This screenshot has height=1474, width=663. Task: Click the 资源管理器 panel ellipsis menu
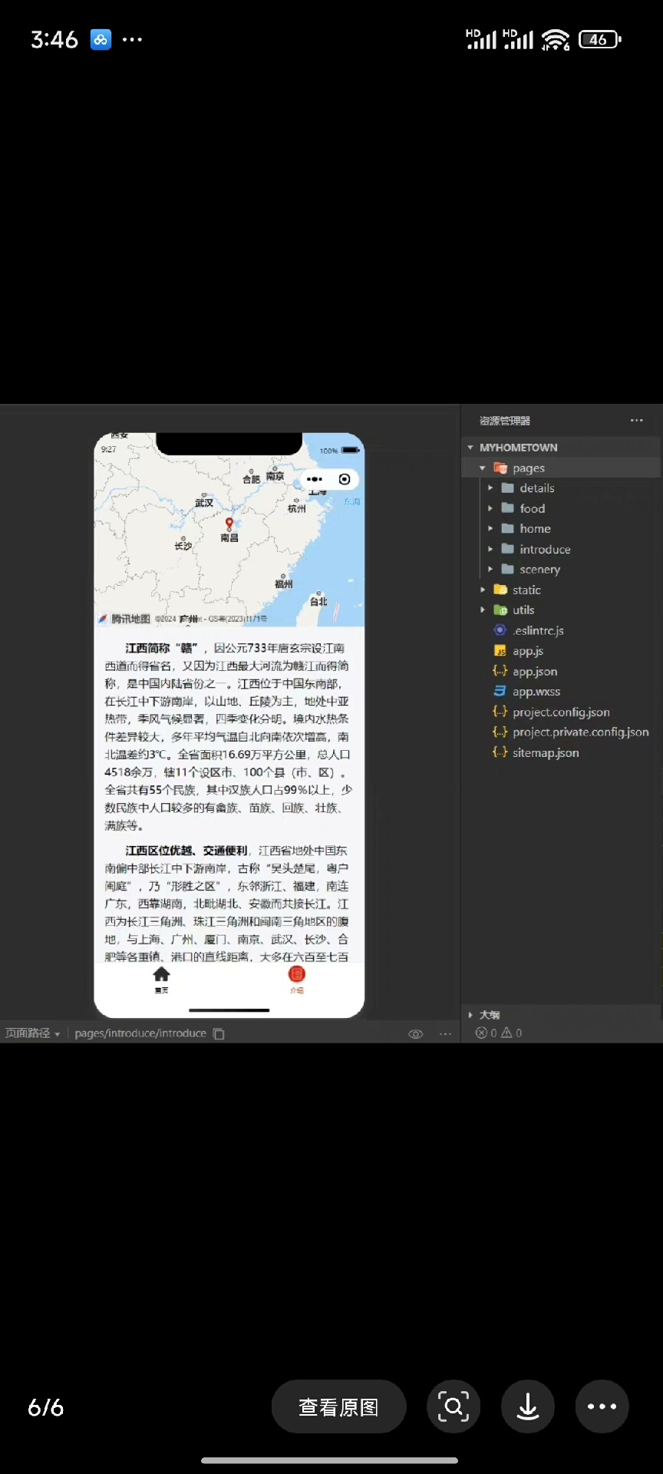[x=637, y=420]
